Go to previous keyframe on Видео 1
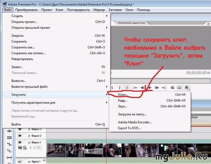This screenshot has width=211, height=164. [30, 148]
